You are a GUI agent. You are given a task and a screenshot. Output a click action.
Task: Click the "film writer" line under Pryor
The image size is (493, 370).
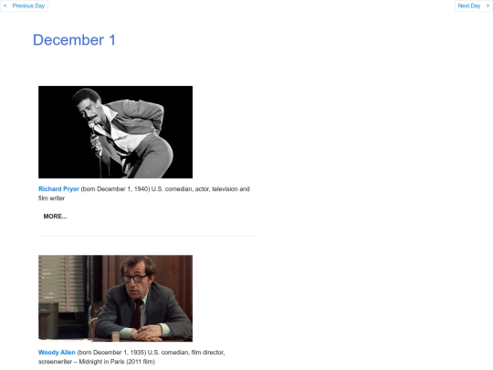(51, 198)
